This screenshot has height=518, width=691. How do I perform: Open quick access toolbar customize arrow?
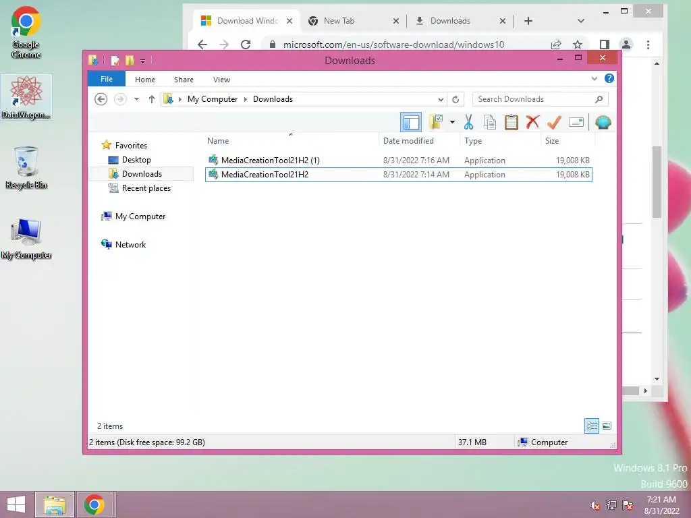tap(143, 61)
